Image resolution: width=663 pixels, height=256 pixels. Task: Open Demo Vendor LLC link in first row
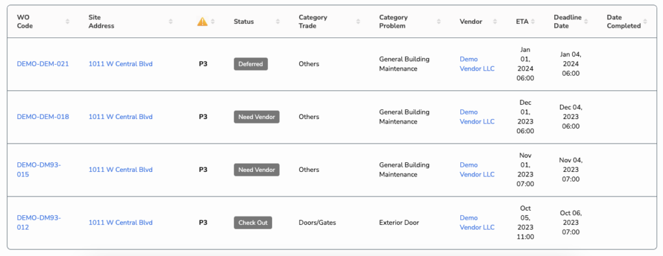click(477, 64)
